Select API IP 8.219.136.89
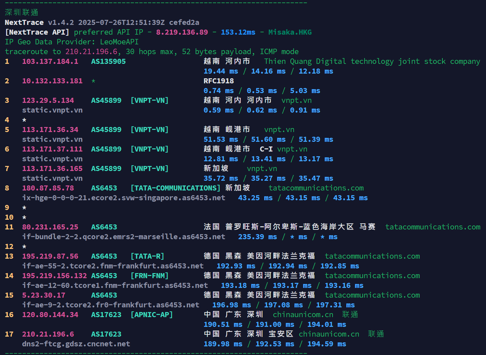 click(182, 32)
